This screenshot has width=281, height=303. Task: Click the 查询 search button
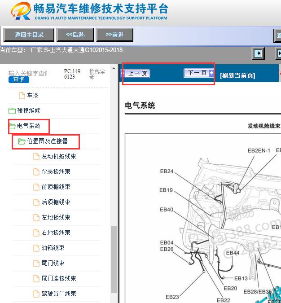point(19,79)
